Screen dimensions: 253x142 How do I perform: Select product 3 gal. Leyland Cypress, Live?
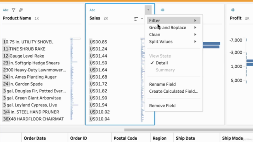[x=30, y=105]
